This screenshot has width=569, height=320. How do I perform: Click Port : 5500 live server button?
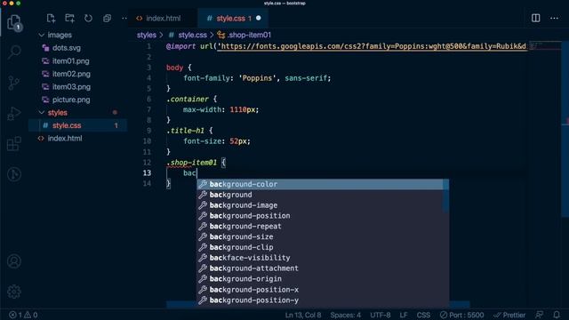tap(461, 315)
